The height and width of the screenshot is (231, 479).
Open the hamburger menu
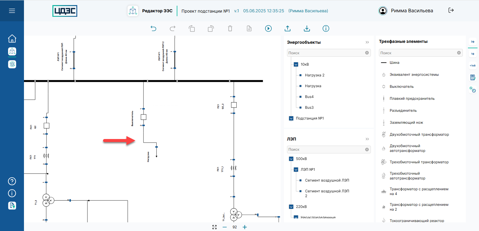tap(12, 11)
